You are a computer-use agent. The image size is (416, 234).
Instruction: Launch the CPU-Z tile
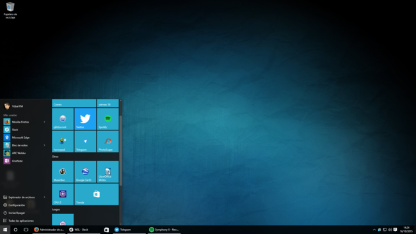point(63,194)
